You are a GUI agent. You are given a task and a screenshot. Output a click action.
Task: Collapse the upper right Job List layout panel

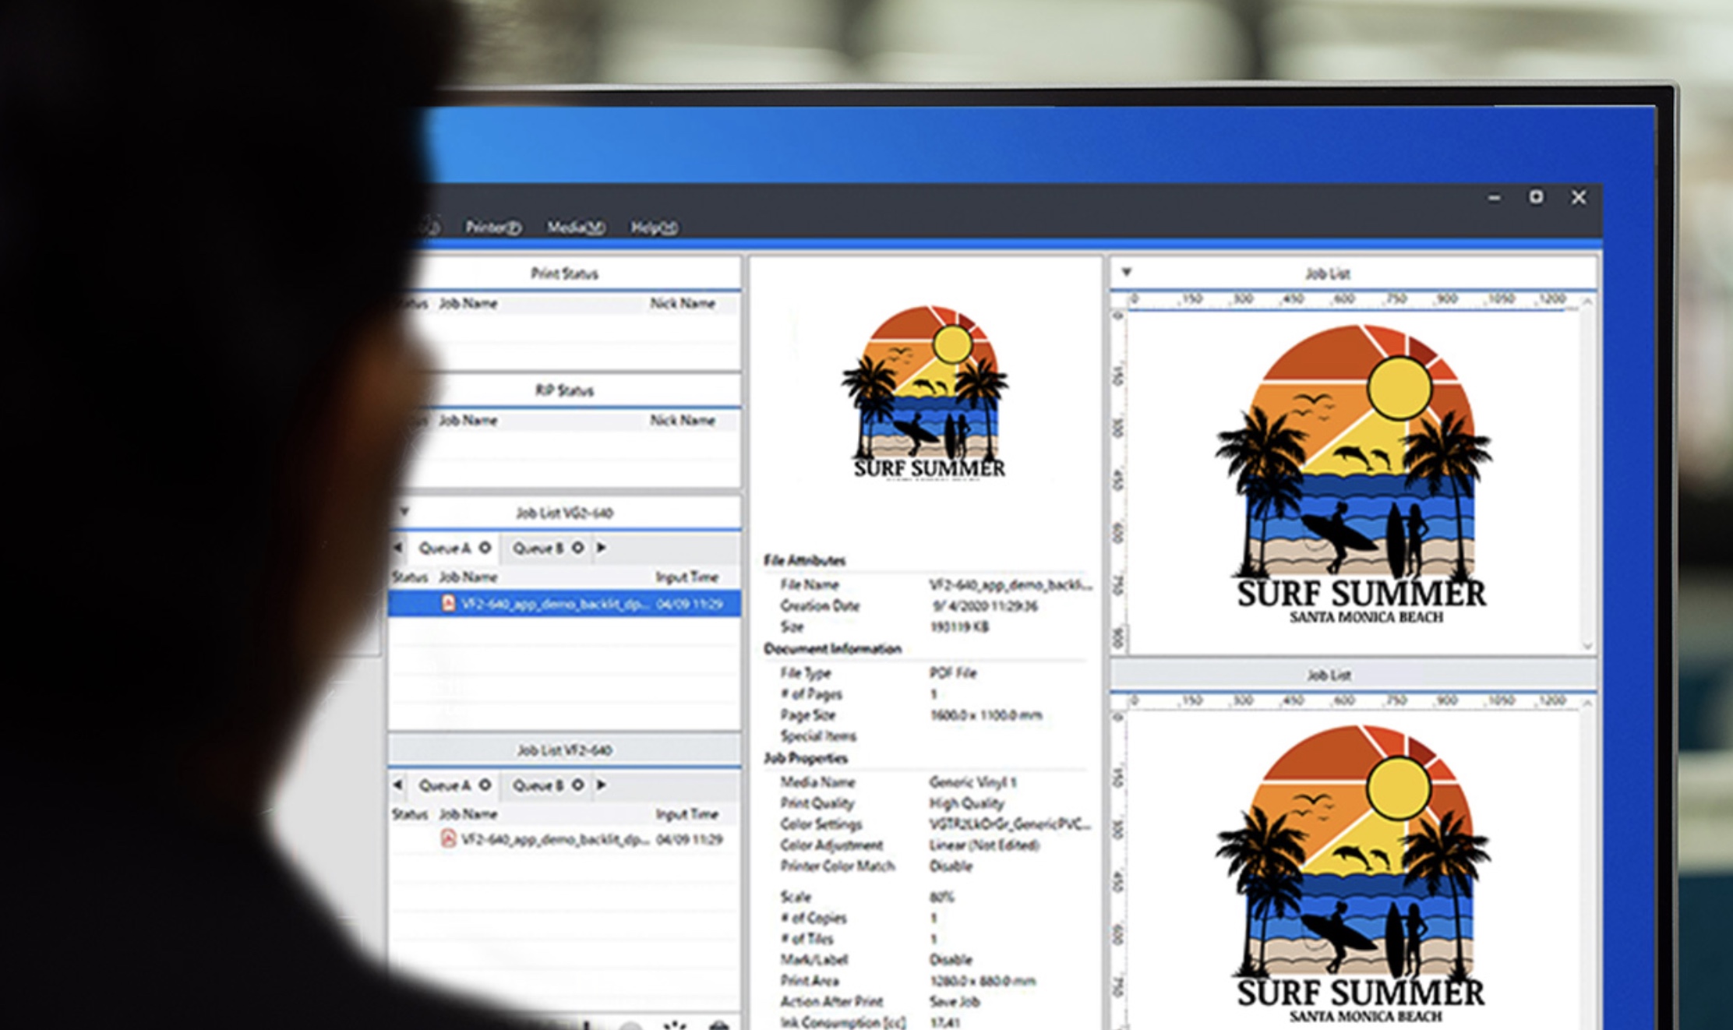pos(1126,273)
